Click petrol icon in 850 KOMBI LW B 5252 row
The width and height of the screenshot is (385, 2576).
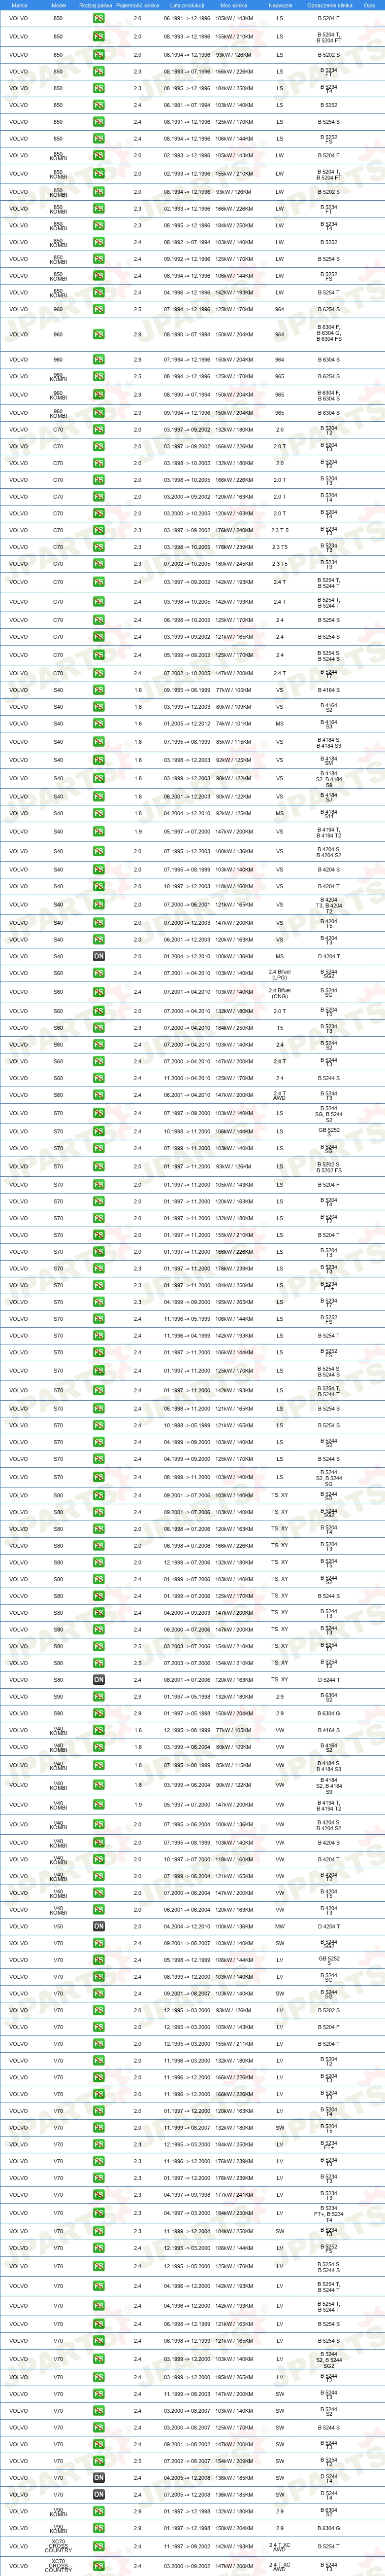point(99,242)
